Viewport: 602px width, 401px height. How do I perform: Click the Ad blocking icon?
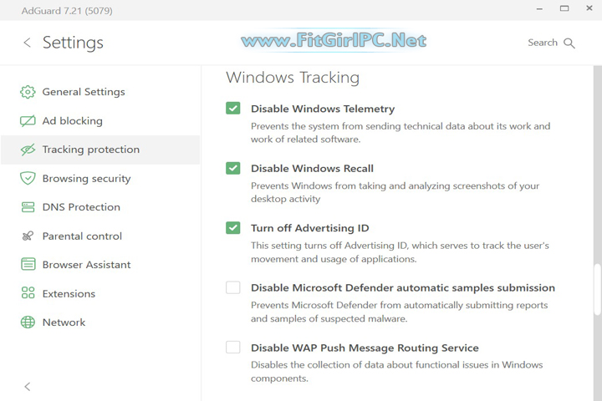pos(28,121)
